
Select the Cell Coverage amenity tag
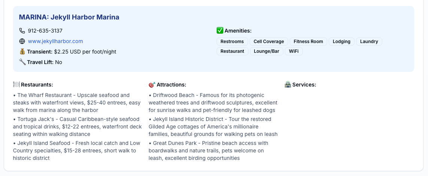(x=269, y=42)
